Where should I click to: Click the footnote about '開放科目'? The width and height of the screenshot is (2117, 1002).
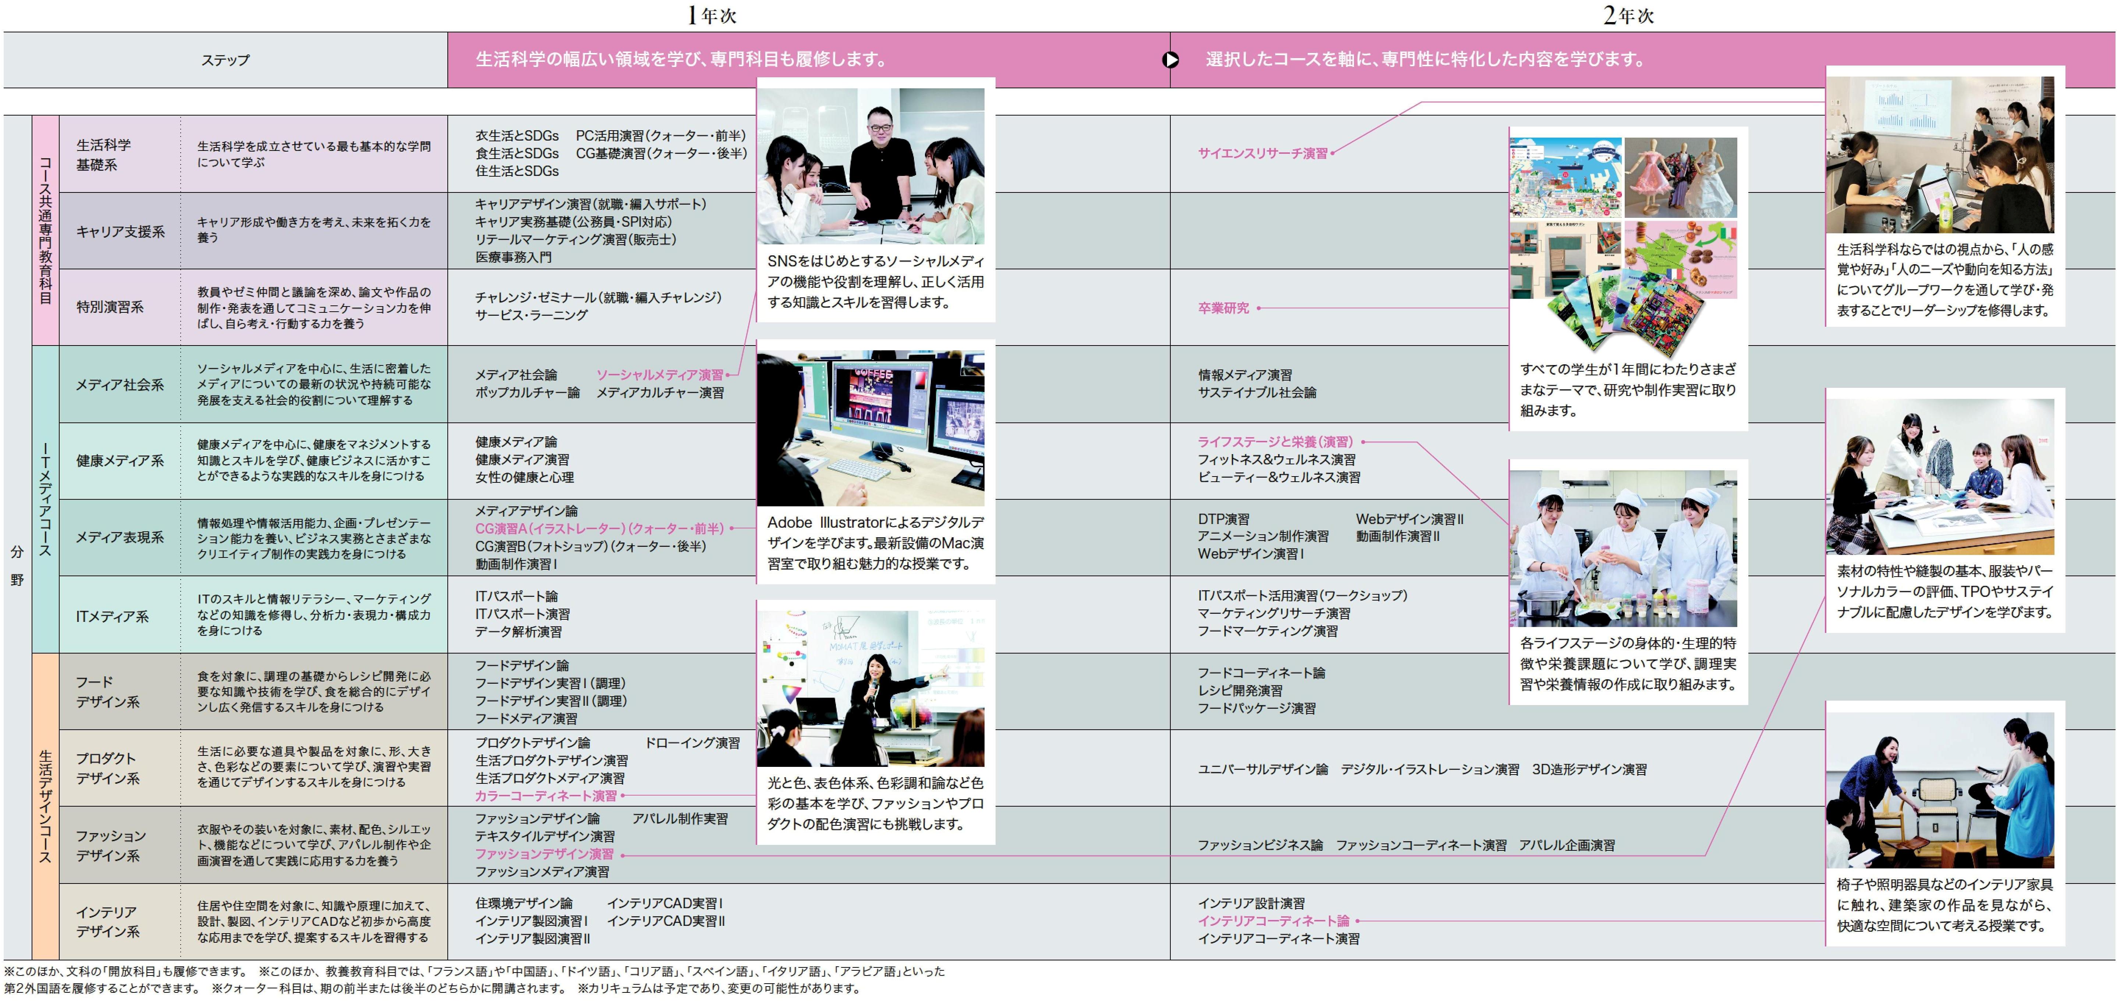tap(126, 971)
